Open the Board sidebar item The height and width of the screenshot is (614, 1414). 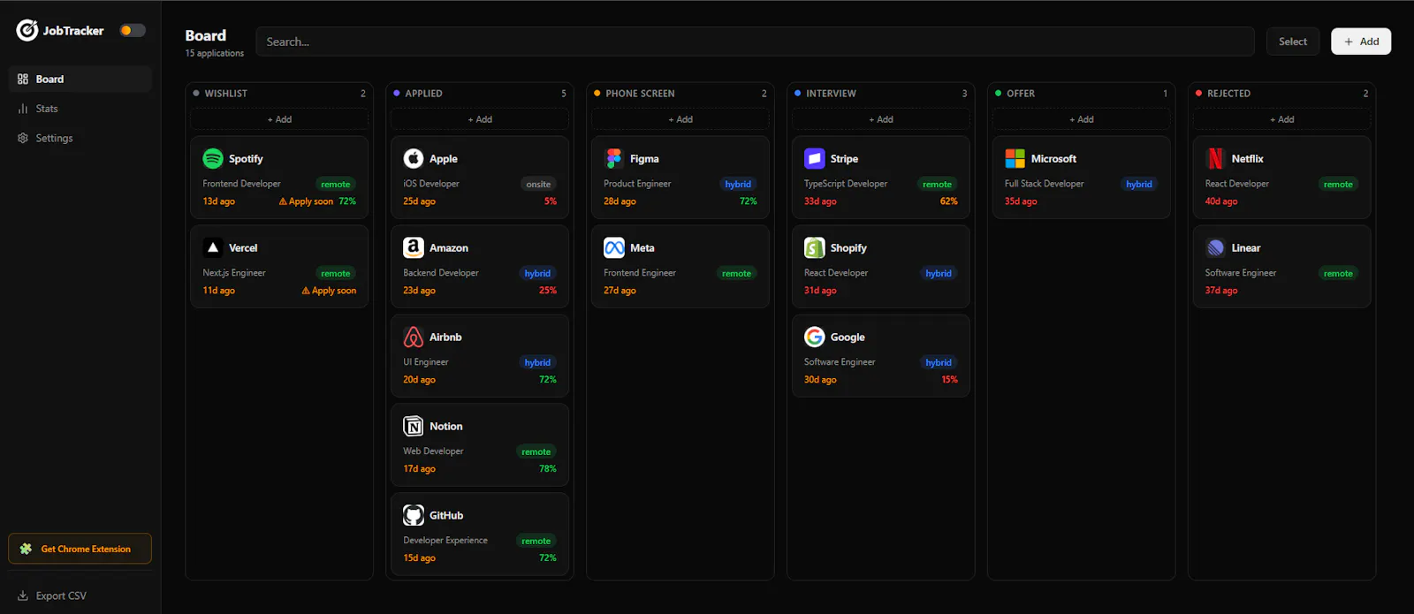(80, 79)
